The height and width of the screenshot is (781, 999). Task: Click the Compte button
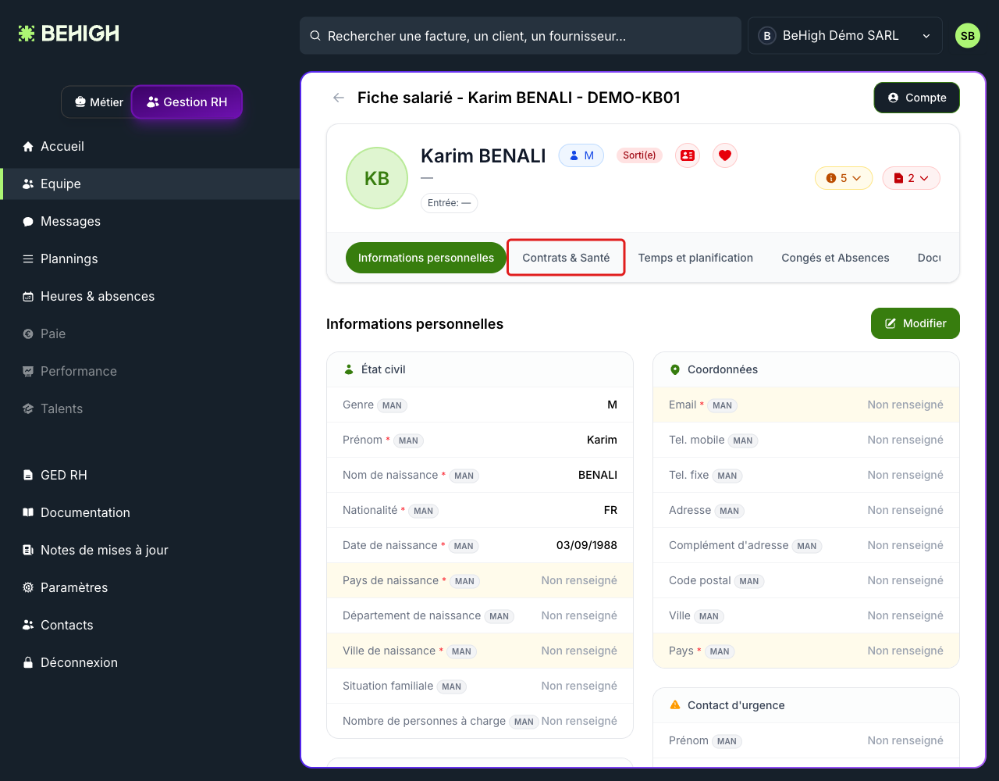[917, 98]
